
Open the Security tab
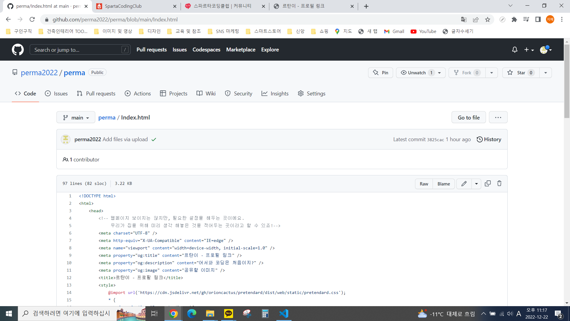239,93
